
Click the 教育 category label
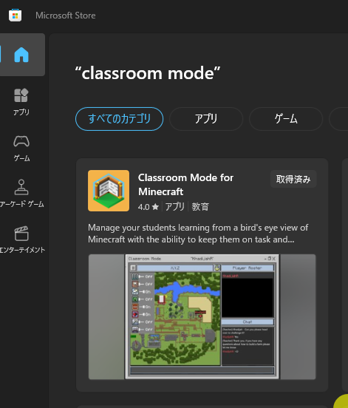tap(200, 207)
